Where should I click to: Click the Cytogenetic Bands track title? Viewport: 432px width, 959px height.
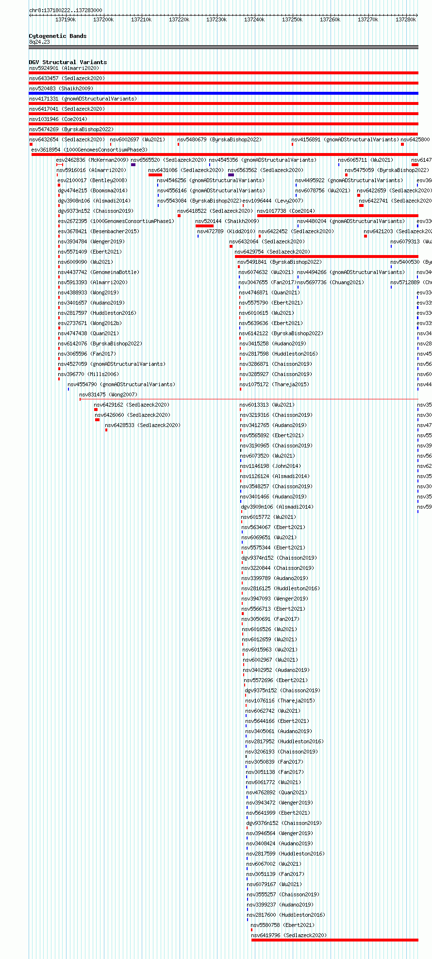pyautogui.click(x=57, y=36)
